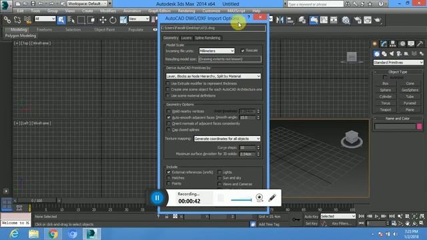Click the Mirror tool icon
427x240 pixels.
280,20
